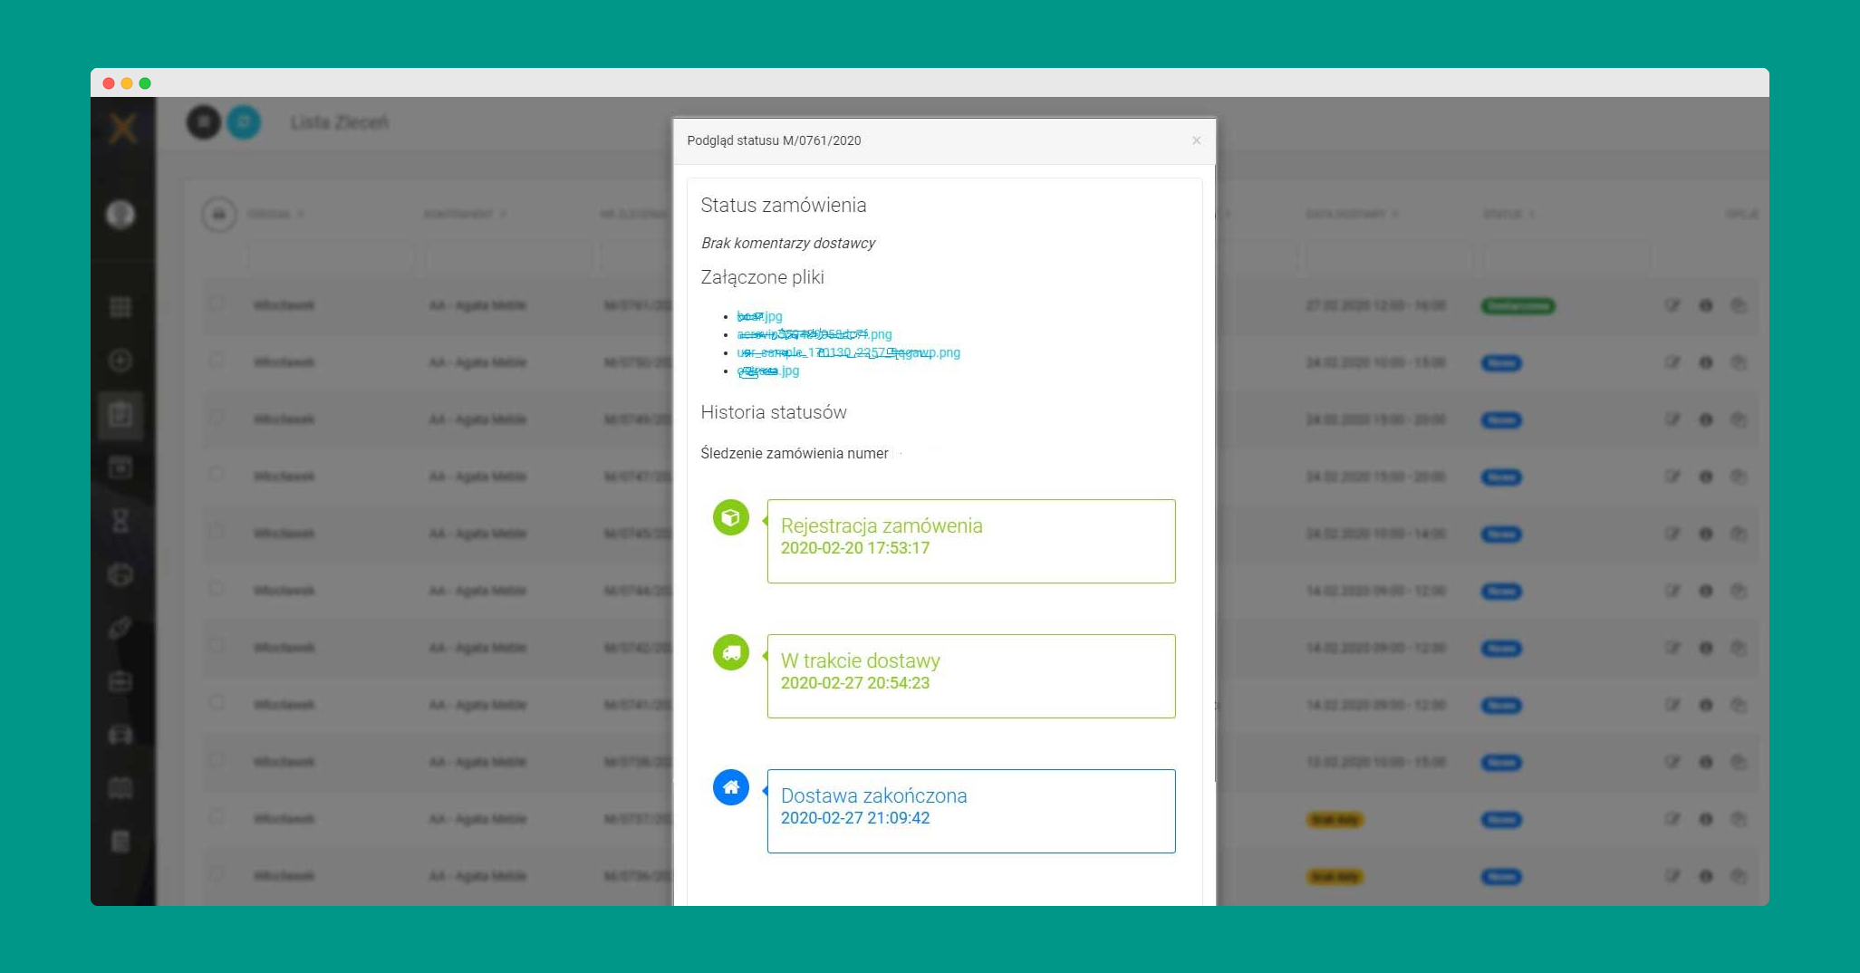Click the edit icon on the 27.02.2020 12:00 row
Image resolution: width=1860 pixels, height=973 pixels.
point(1672,306)
